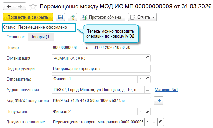Click the 'Вид продукции' field
Viewport: 213px width, 128px height.
[101, 69]
